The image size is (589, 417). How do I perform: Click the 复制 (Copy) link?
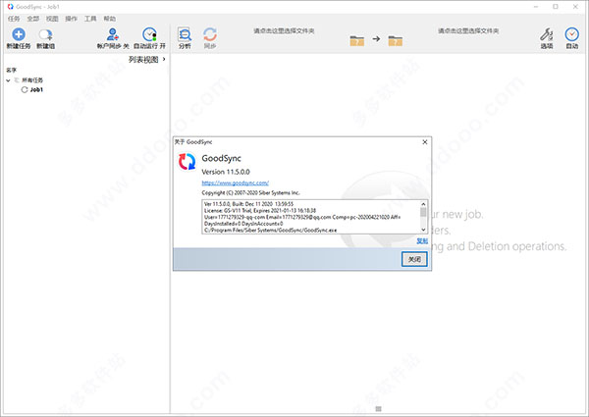tap(422, 241)
